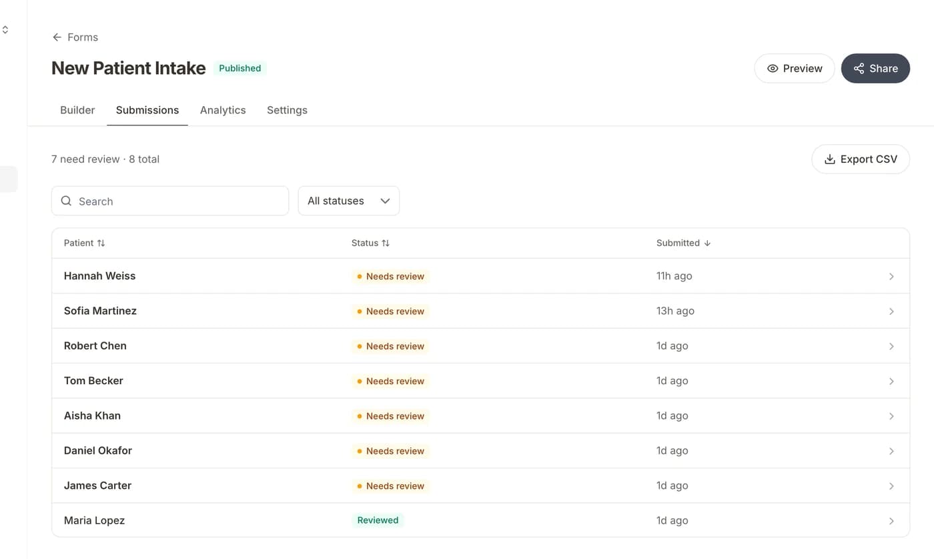
Task: Click the Submitted column sort arrow
Action: click(x=707, y=243)
